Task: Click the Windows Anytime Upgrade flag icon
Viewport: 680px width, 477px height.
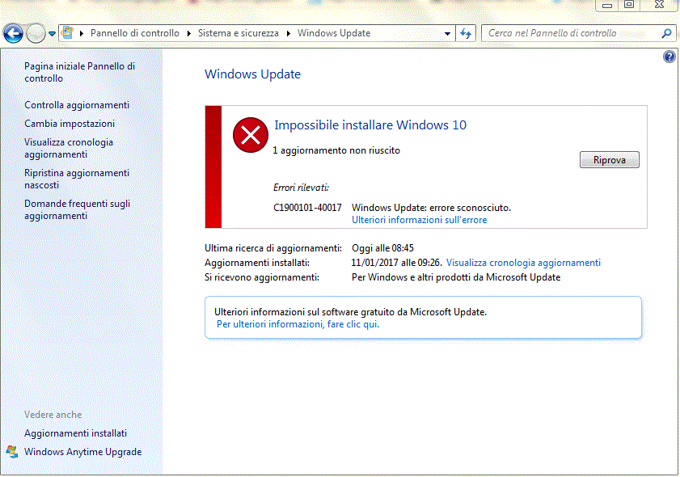Action: point(12,452)
